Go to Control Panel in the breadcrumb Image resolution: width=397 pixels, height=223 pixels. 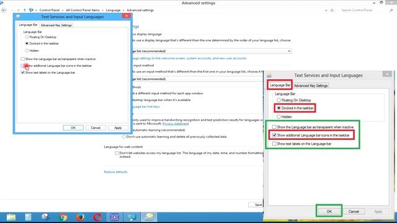point(50,10)
